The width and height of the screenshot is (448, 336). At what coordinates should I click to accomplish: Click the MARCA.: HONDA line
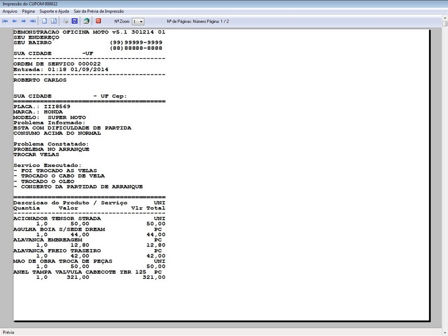tap(38, 112)
